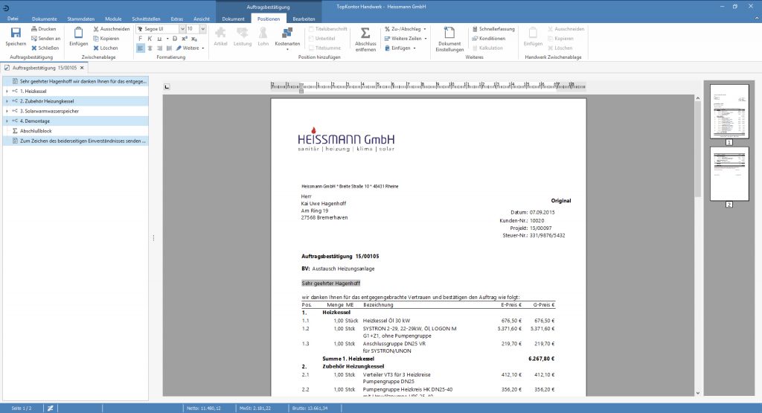Screen dimensions: 762x413
Task: Open the Stammdaten menu
Action: [80, 19]
